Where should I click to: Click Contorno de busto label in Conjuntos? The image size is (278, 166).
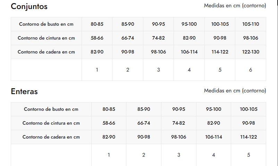[x=46, y=24]
